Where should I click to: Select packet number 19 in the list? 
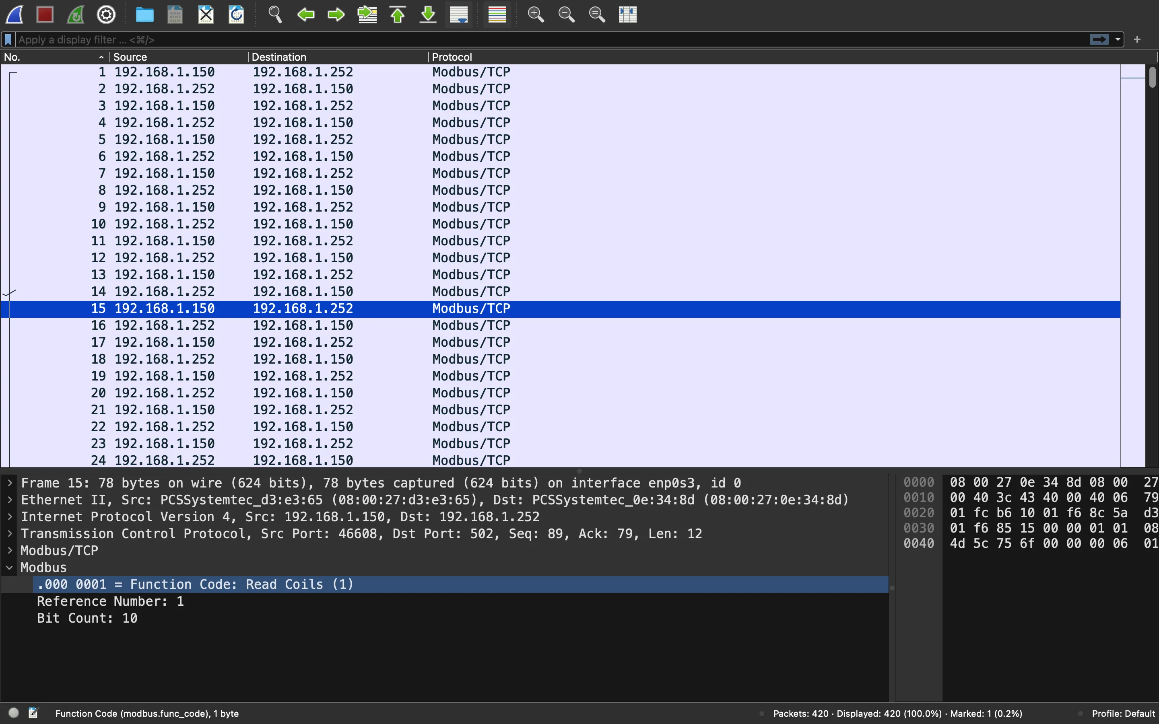pyautogui.click(x=560, y=376)
